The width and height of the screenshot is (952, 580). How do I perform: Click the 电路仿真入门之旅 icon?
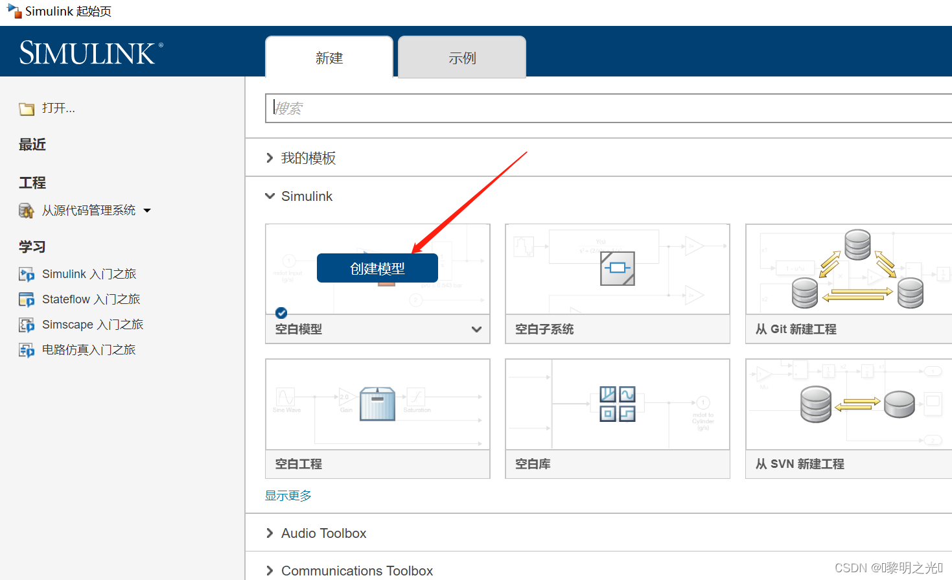pos(27,351)
